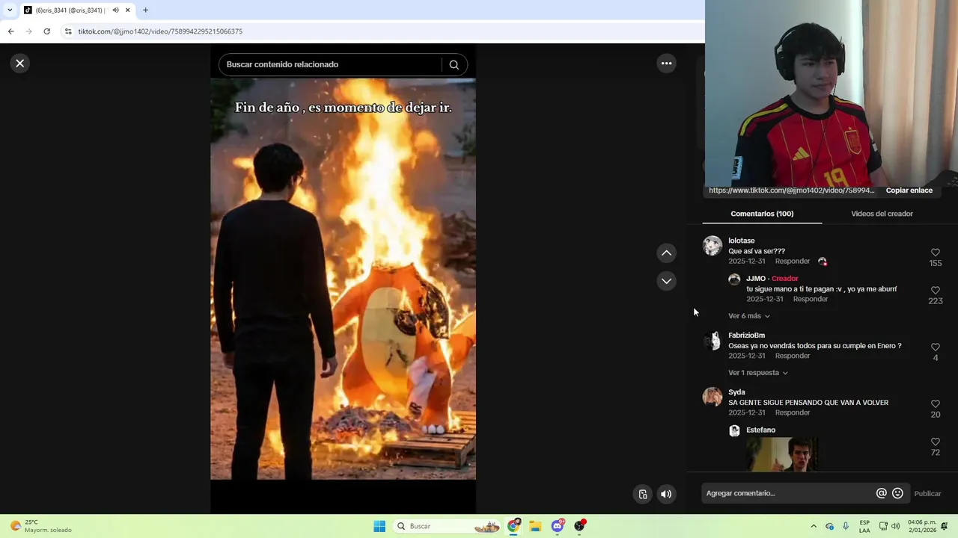This screenshot has height=538, width=958.
Task: Open the Windows Start menu
Action: click(379, 526)
